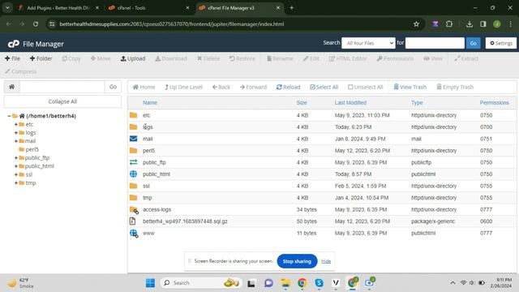Viewport: 519px width, 292px height.
Task: Click Go next to path field
Action: [x=113, y=87]
